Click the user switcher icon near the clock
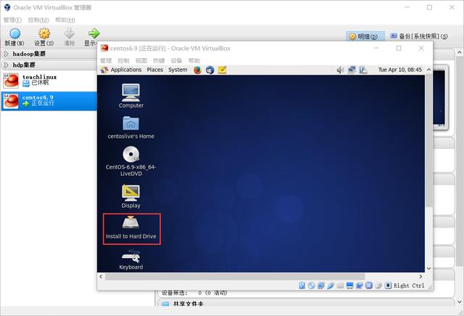 coord(363,70)
